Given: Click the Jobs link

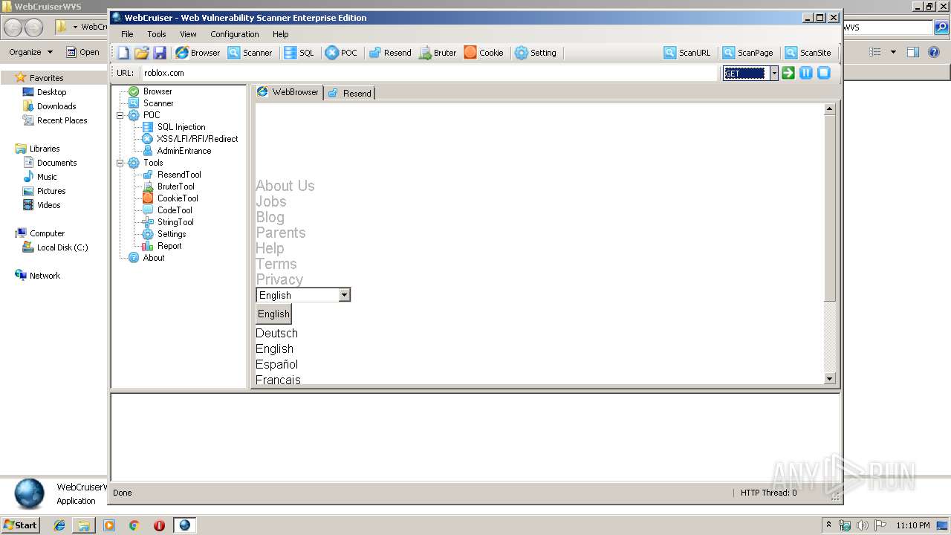Looking at the screenshot, I should point(271,201).
